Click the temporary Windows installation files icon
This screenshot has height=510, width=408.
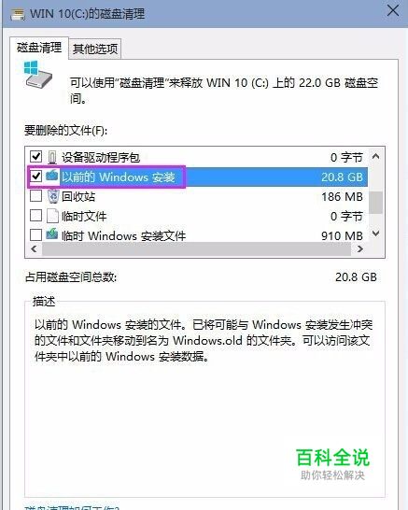point(52,234)
